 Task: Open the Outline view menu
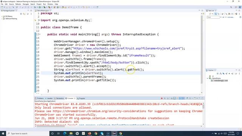[239, 74]
